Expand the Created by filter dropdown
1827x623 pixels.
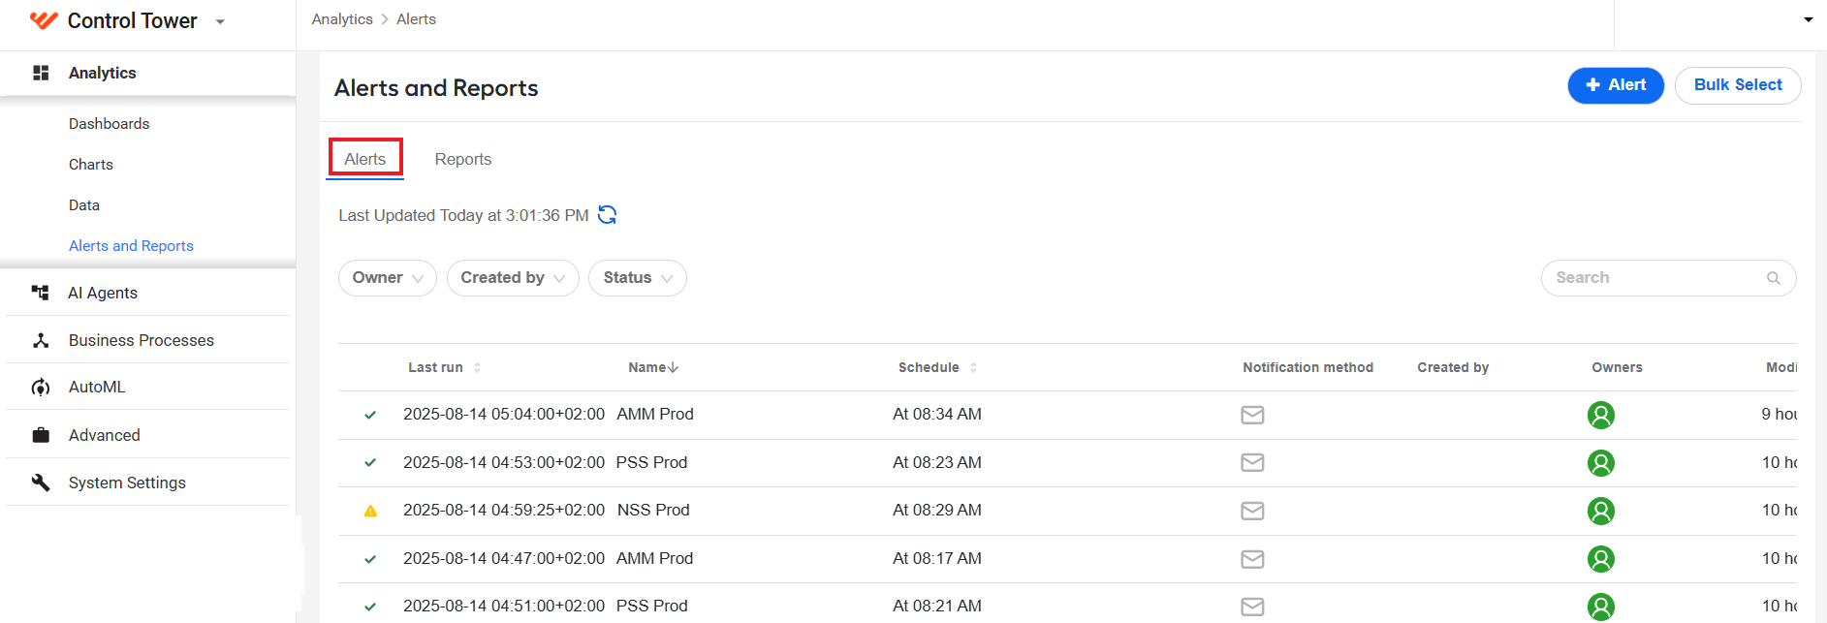click(513, 278)
